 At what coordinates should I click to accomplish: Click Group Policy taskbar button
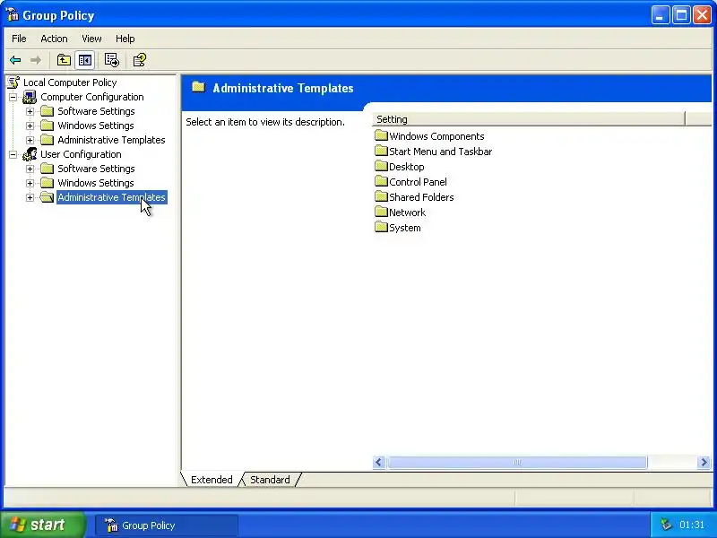point(167,525)
